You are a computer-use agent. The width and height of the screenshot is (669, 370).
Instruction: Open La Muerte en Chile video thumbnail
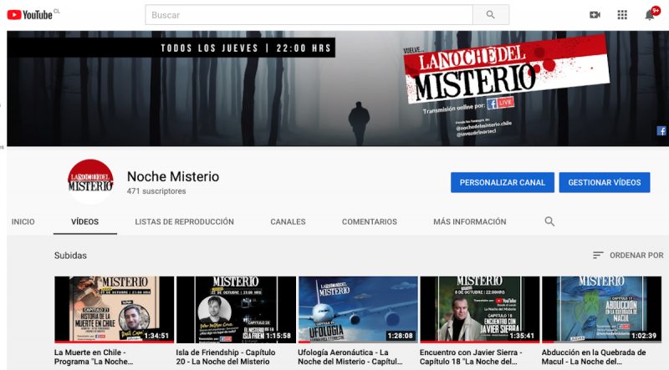pos(114,310)
